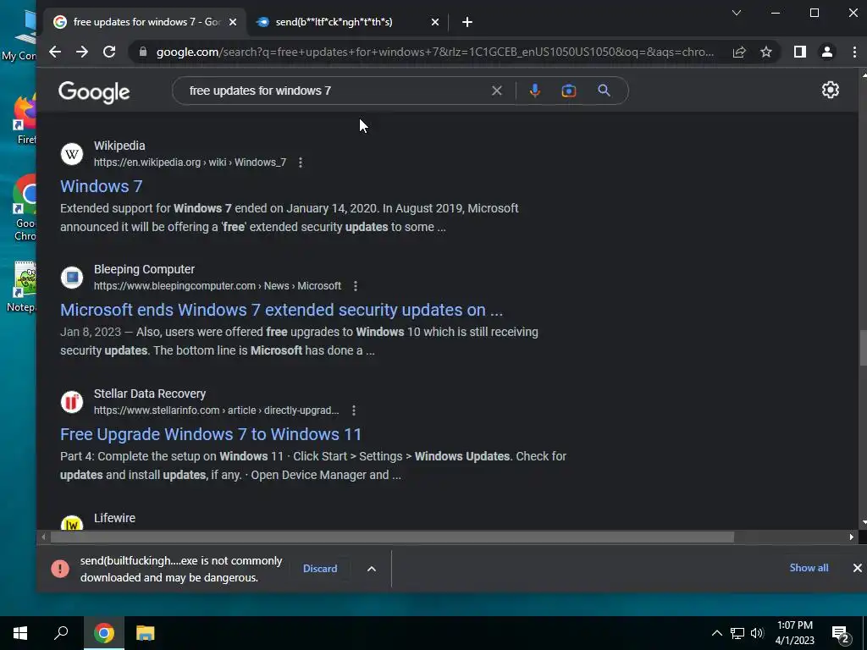867x650 pixels.
Task: Open more options for Stellar Data Recovery result
Action: click(x=354, y=410)
